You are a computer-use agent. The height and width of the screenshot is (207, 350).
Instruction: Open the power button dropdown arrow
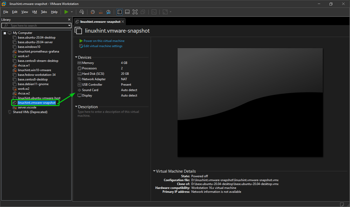[x=72, y=12]
